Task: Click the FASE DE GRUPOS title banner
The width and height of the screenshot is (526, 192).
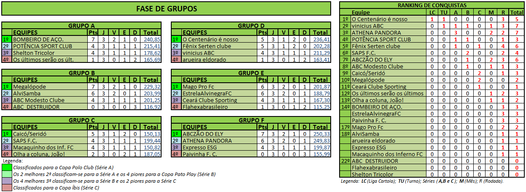Action: (167, 8)
